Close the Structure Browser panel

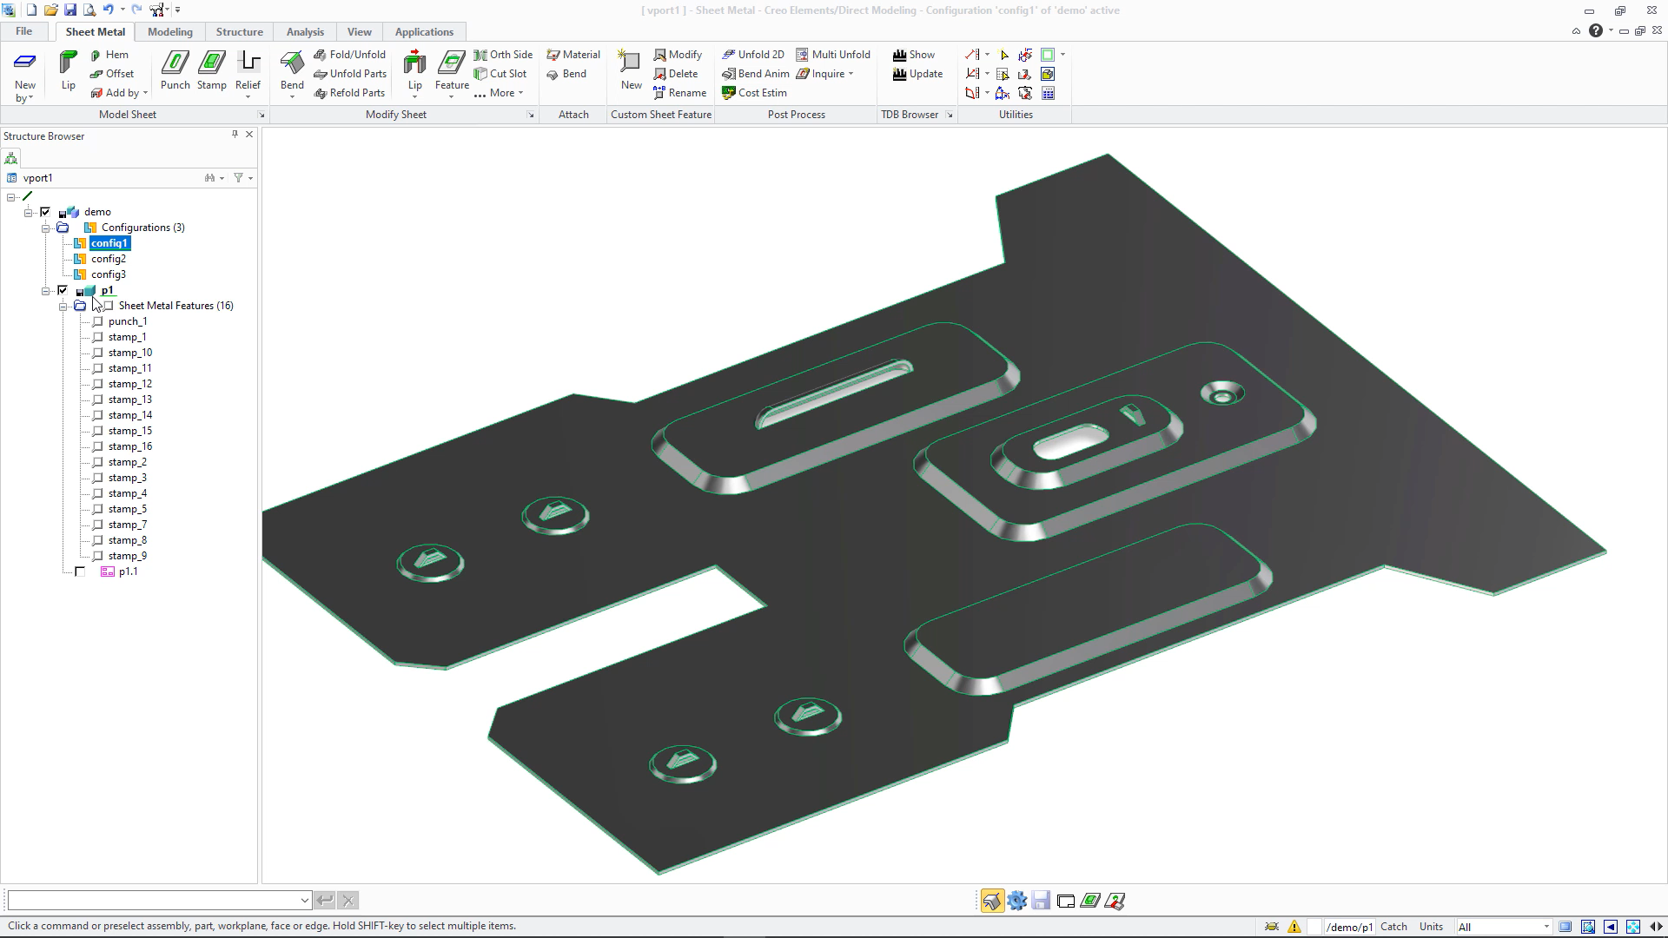tap(249, 135)
